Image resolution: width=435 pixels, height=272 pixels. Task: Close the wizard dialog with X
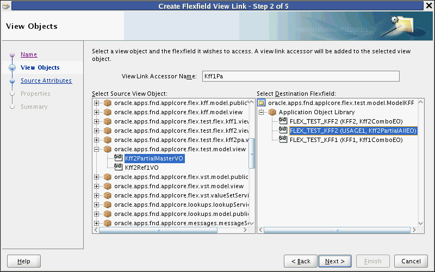click(429, 6)
